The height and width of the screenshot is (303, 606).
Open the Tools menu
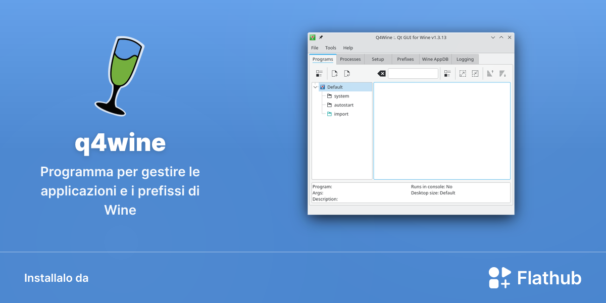[331, 48]
